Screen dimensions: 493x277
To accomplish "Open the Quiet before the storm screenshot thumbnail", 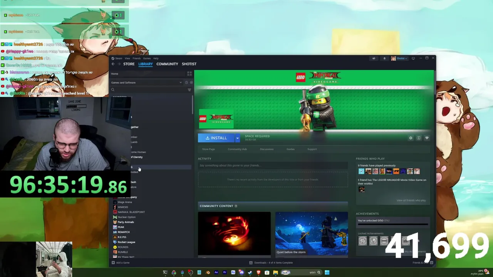I will 312,234.
